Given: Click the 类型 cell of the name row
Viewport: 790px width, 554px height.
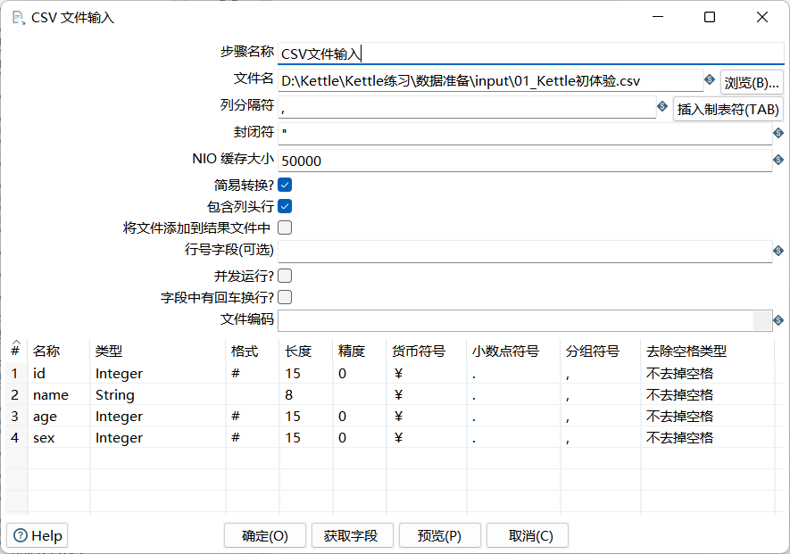Looking at the screenshot, I should pos(157,394).
